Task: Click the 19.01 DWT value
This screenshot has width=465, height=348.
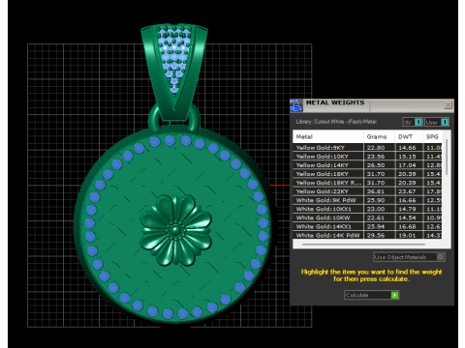Action: (x=407, y=235)
